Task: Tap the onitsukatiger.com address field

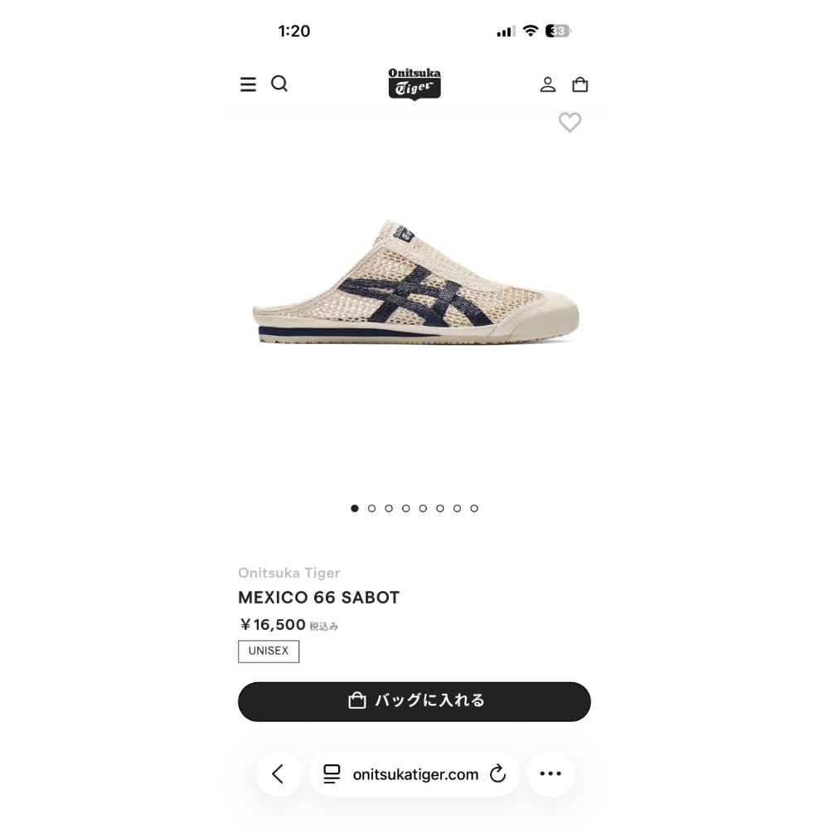Action: 414,773
